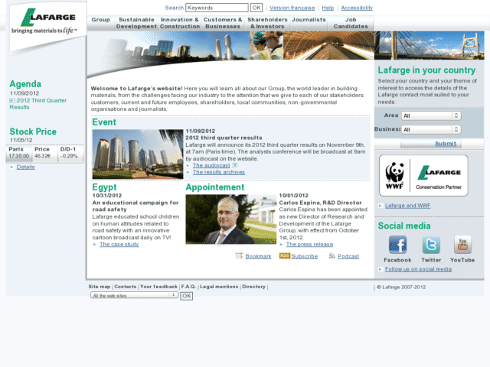Screen dimensions: 490x367
Task: Expand the Area dropdown
Action: 431,115
